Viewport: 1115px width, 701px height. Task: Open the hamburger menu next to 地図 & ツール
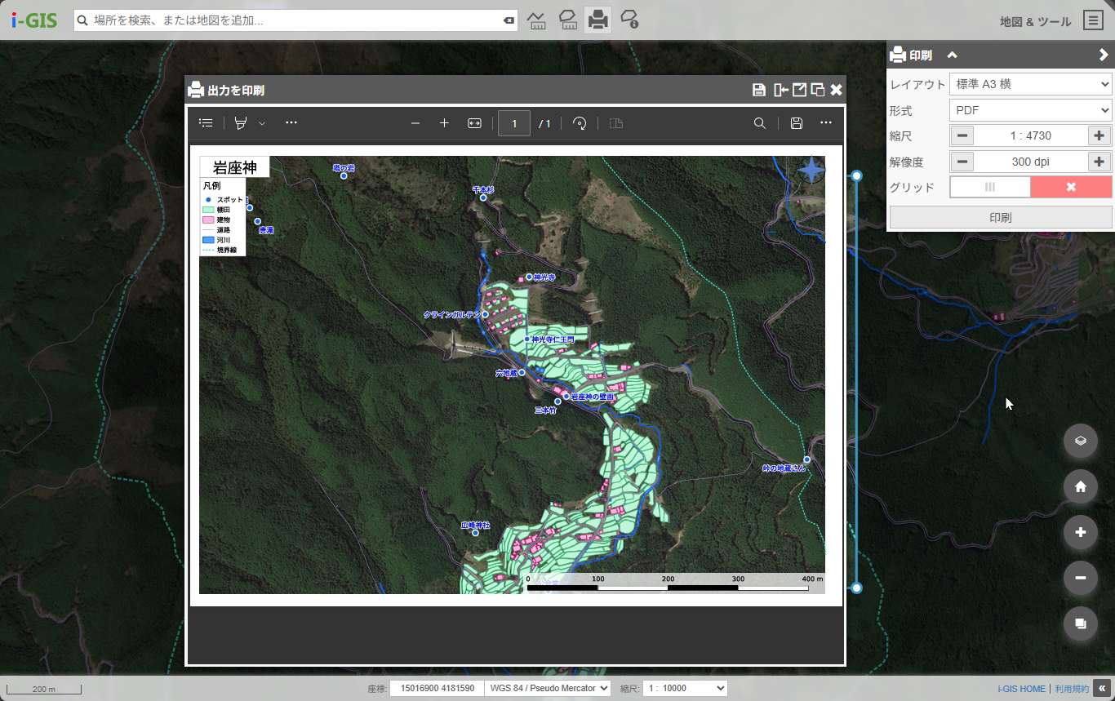click(1093, 20)
